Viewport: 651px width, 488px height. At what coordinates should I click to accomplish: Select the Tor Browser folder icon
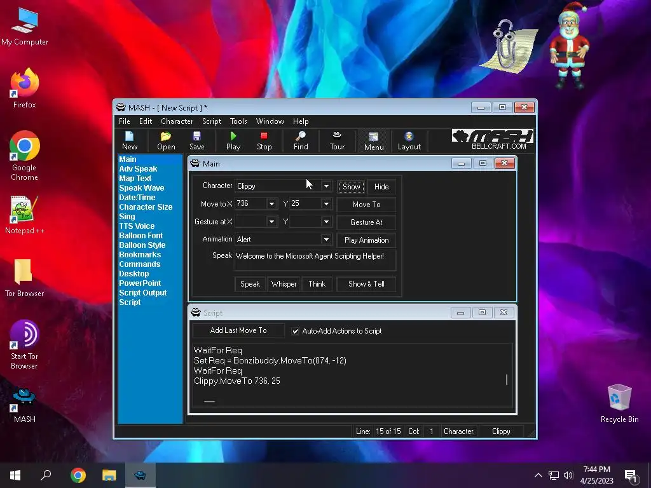coord(25,278)
